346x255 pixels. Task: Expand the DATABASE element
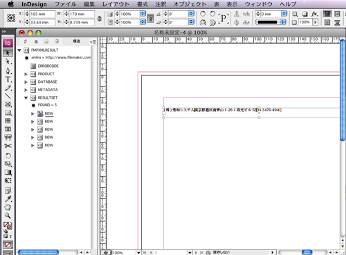[26, 82]
